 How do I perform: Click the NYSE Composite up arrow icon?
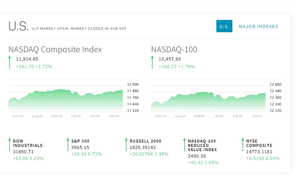(243, 144)
